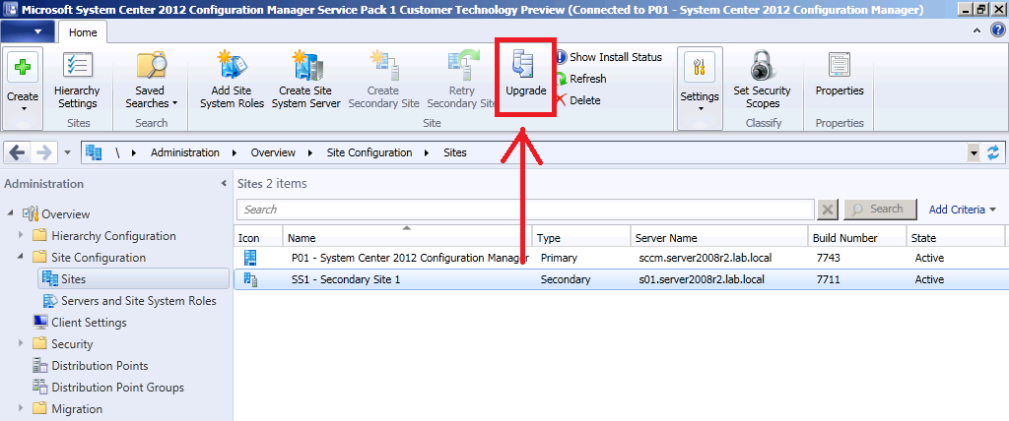The height and width of the screenshot is (421, 1009).
Task: Sort by the Icon column header
Action: point(258,236)
